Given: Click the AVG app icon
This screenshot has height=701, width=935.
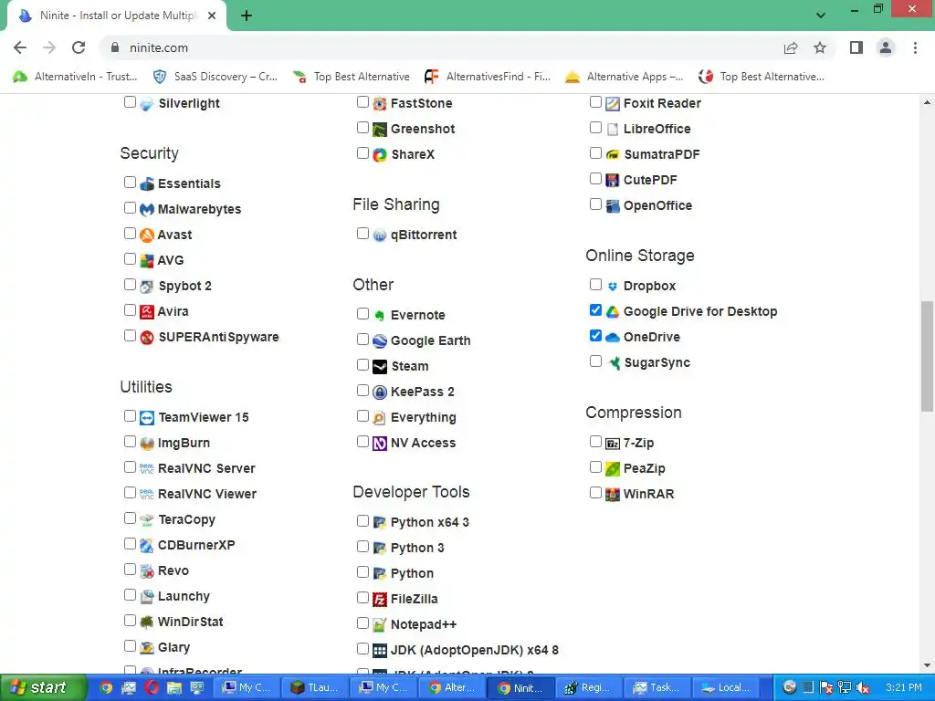Looking at the screenshot, I should pos(147,260).
